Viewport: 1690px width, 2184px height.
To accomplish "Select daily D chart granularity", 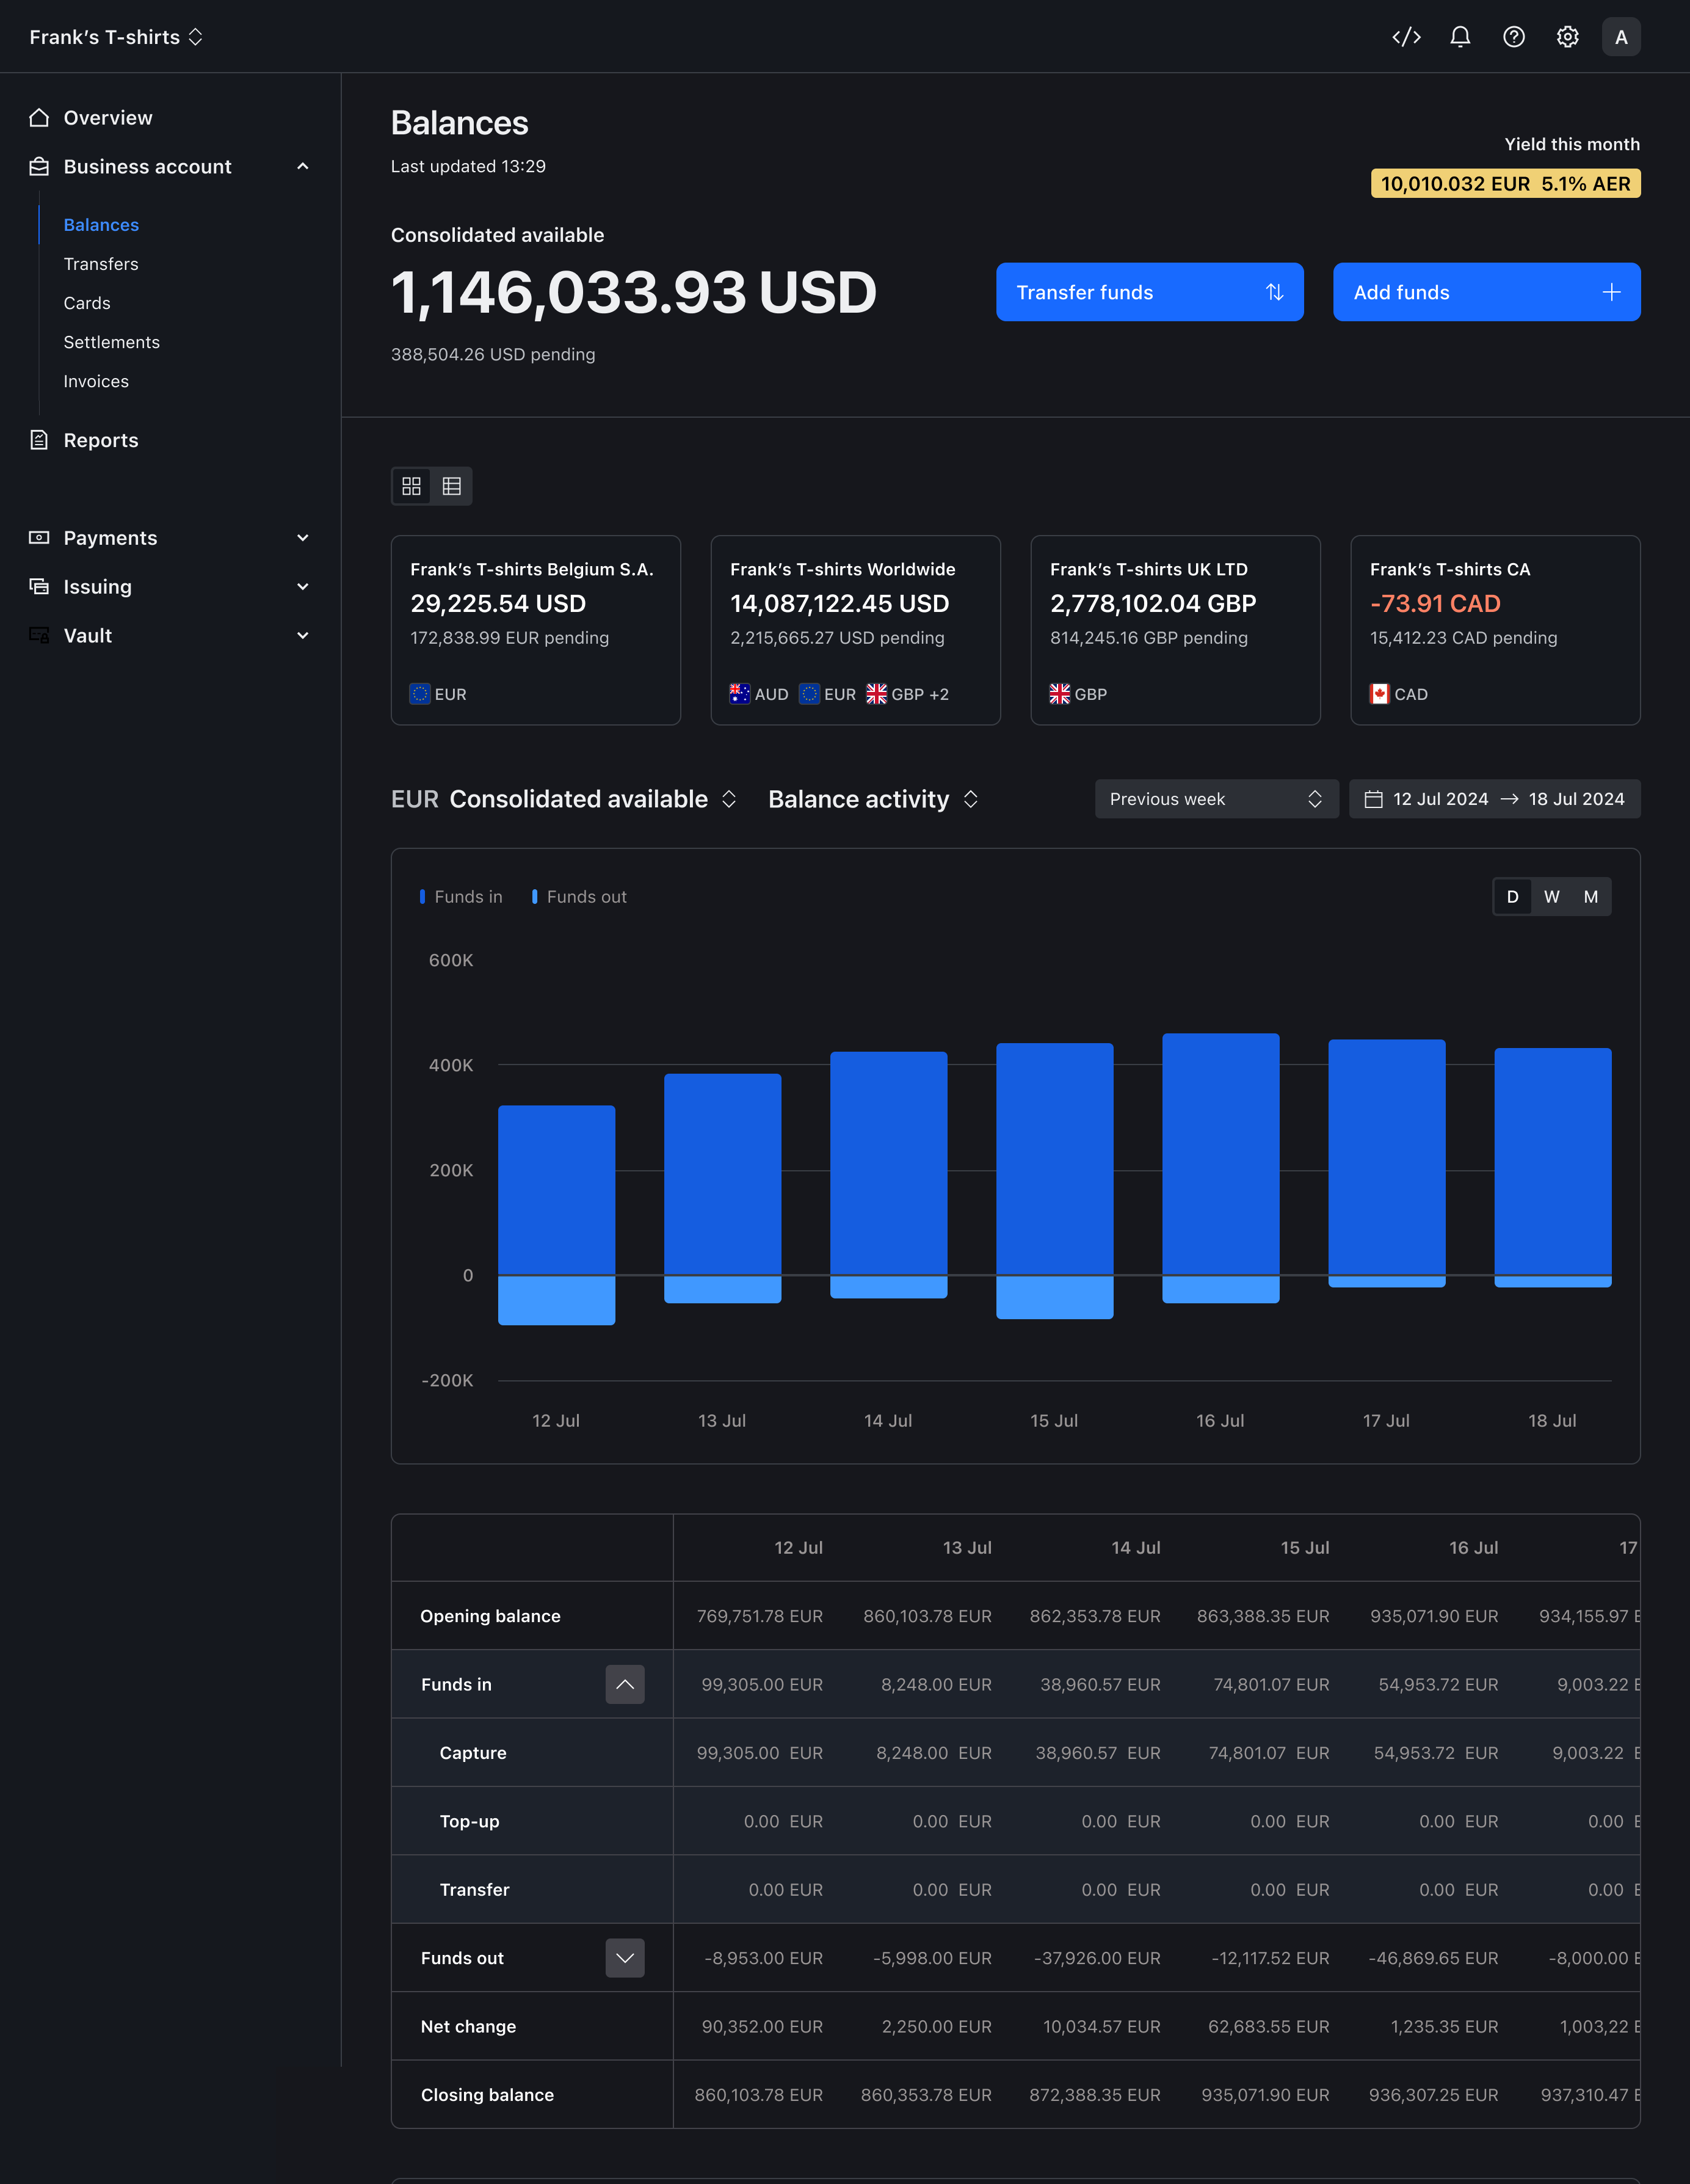I will [1512, 897].
